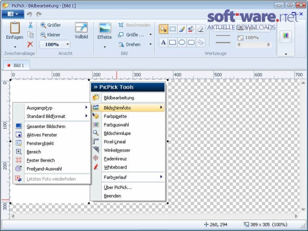Choose Whiteboard from the menu
The height and width of the screenshot is (231, 308).
point(128,167)
